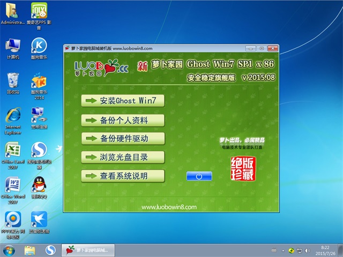
Task: Launch the Kugou music (酷狗音乐) icon
Action: point(39,49)
